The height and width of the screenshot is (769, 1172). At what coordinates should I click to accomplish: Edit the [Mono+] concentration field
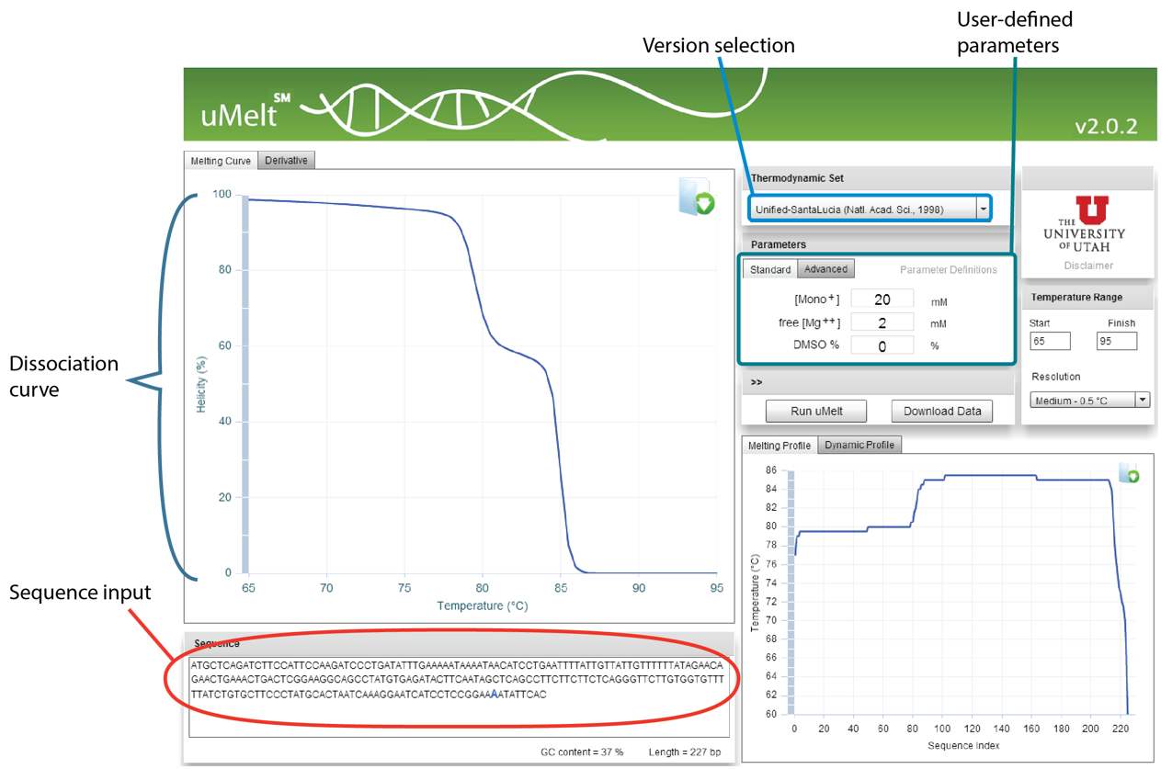882,300
